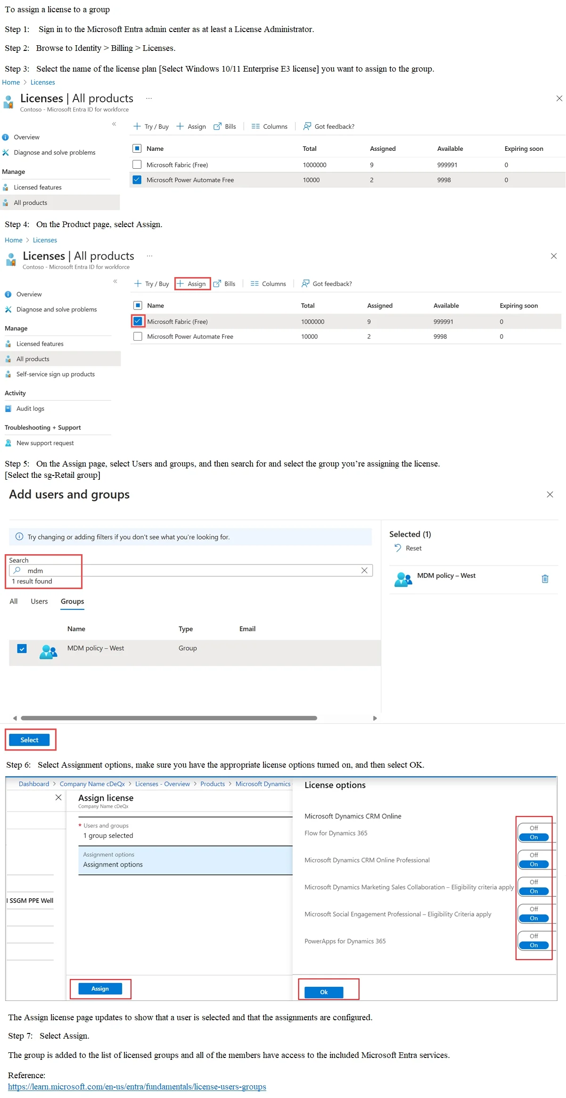Click Try / Buy plus icon in Step 3 screenshot

(x=137, y=126)
